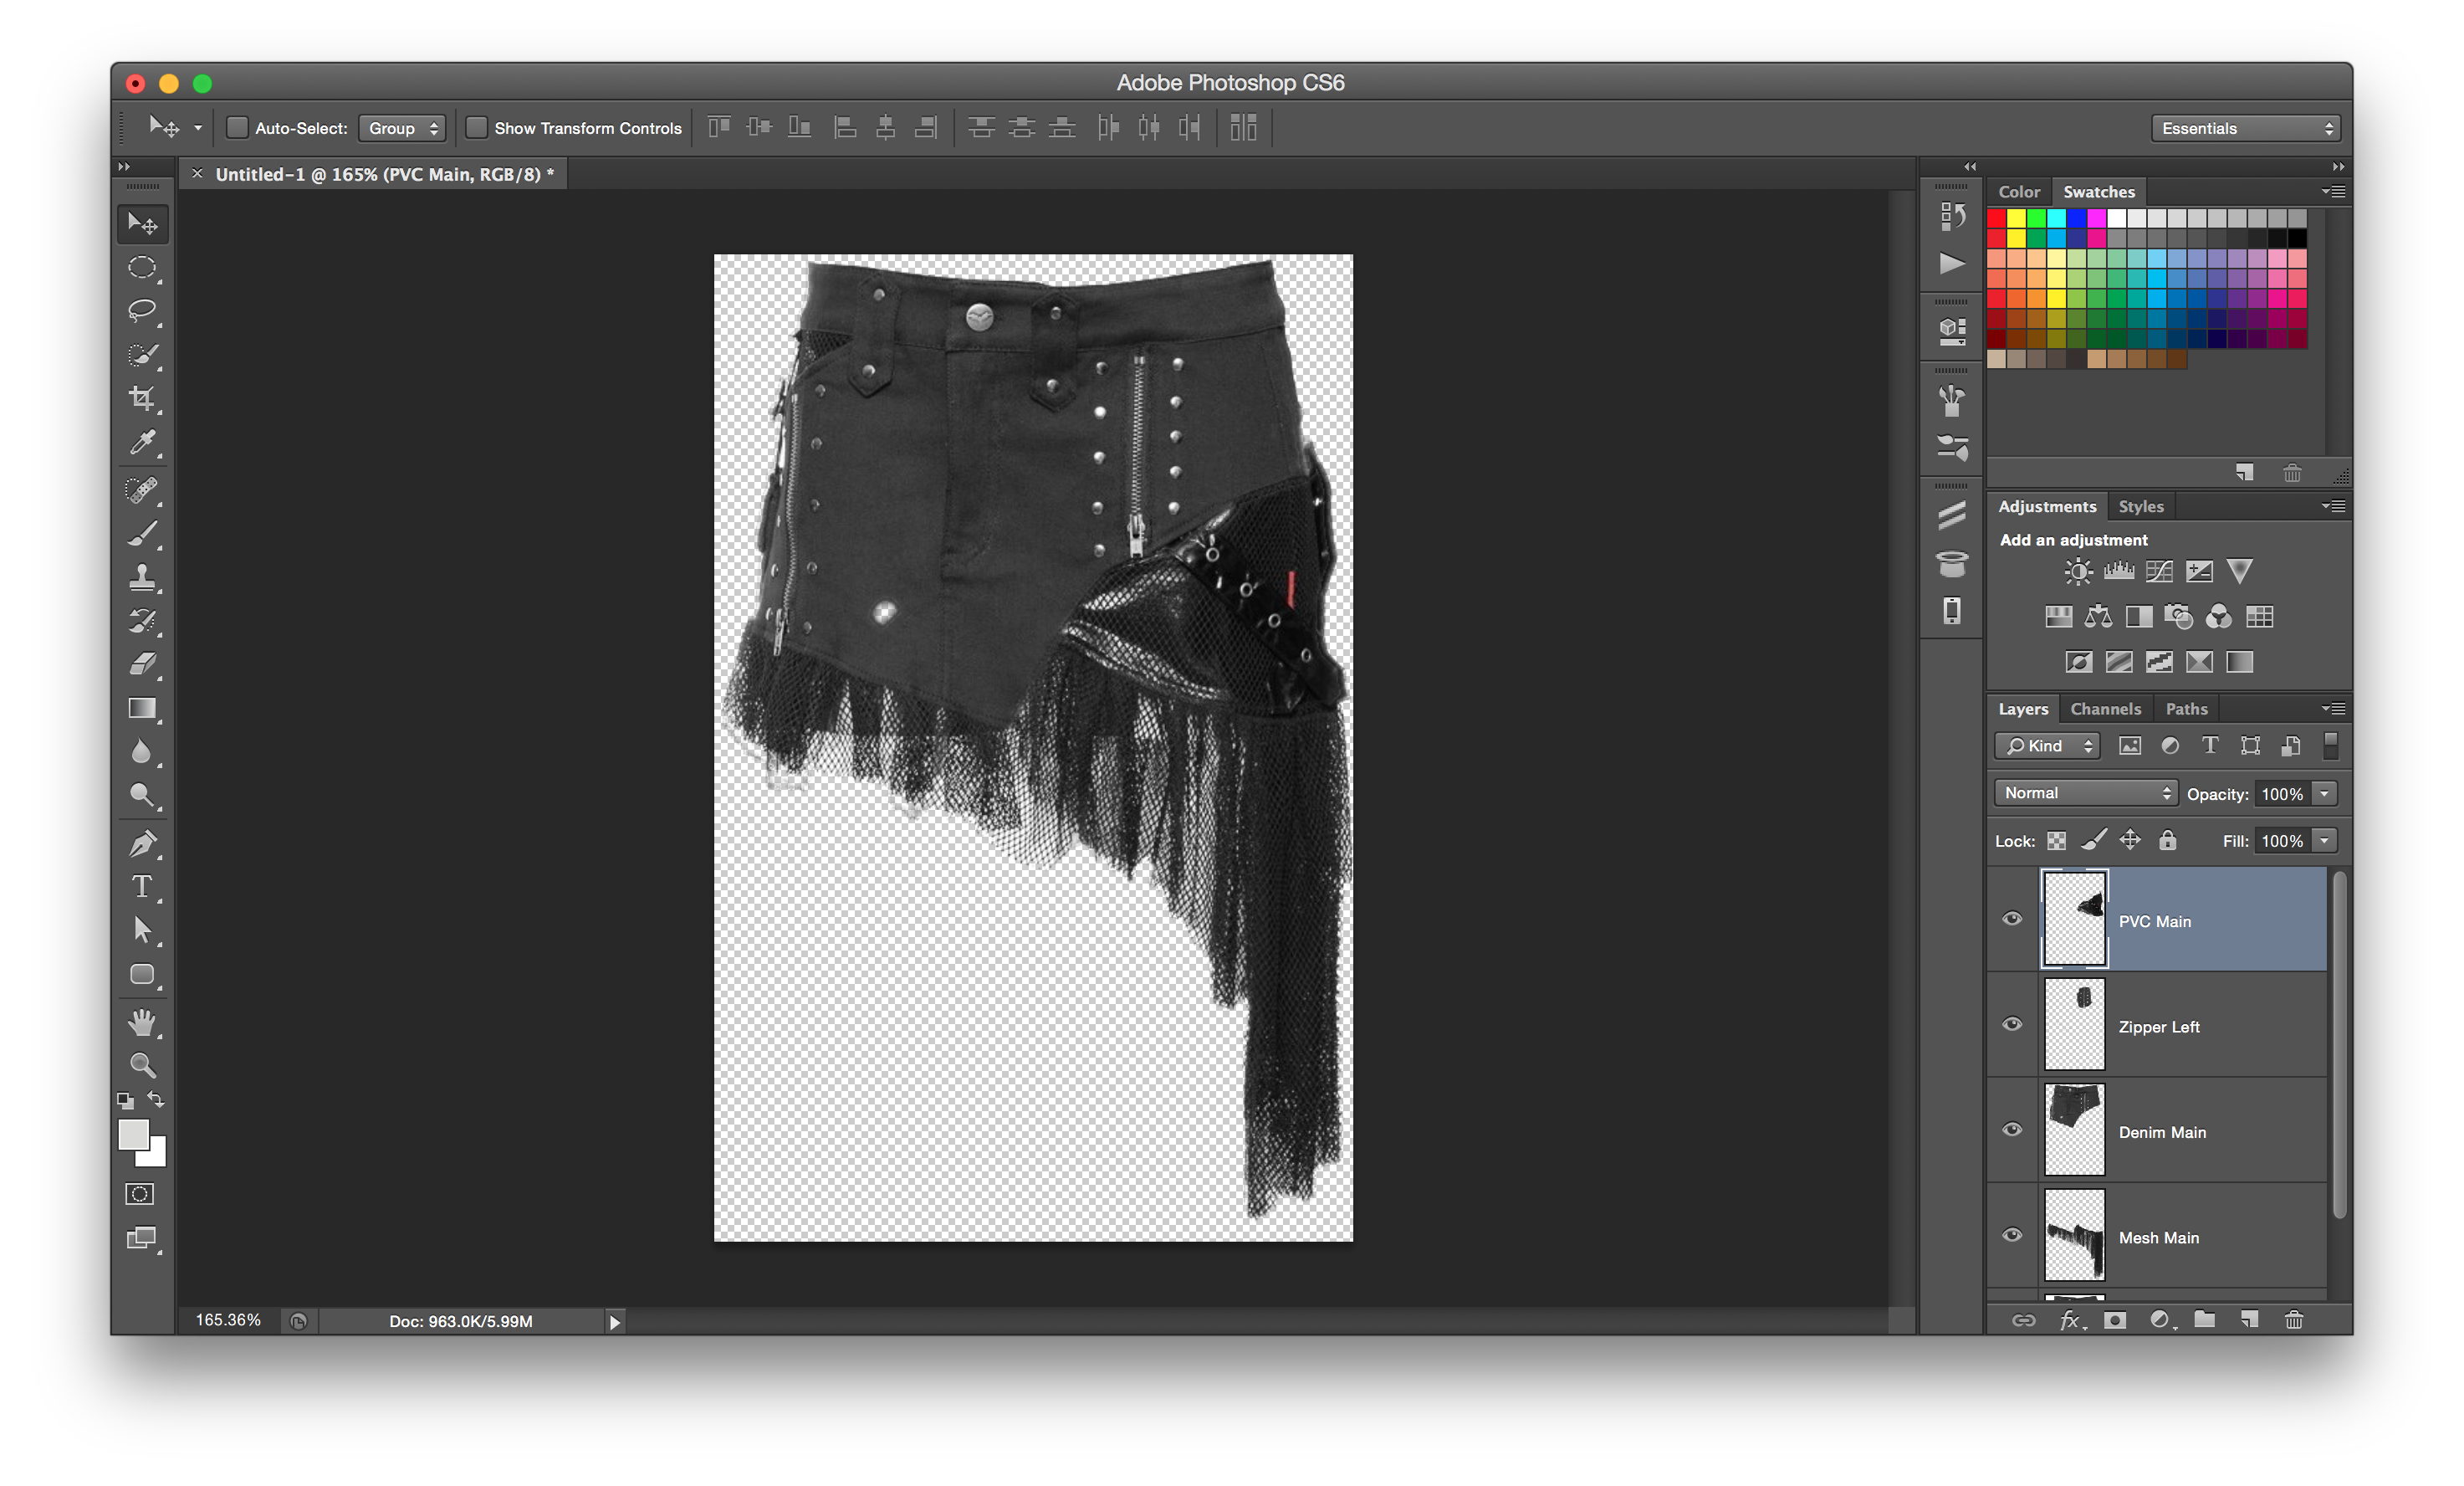Add a layer mask
Screen dimensions: 2464x1486
(x=2114, y=1319)
